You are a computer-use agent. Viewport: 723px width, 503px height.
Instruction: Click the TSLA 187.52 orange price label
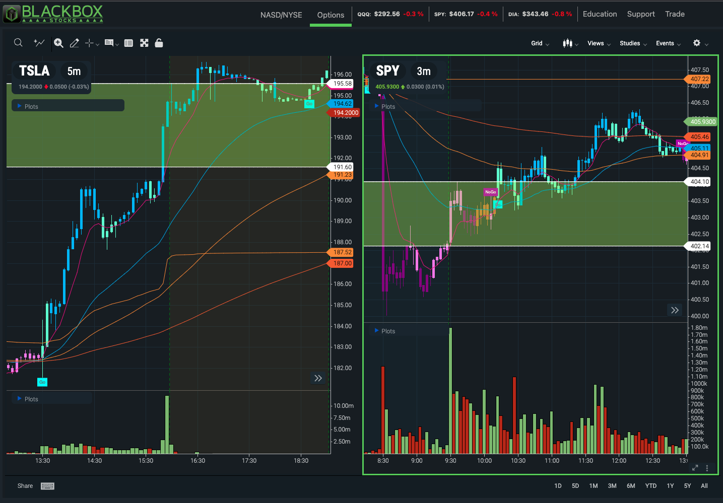click(x=342, y=252)
